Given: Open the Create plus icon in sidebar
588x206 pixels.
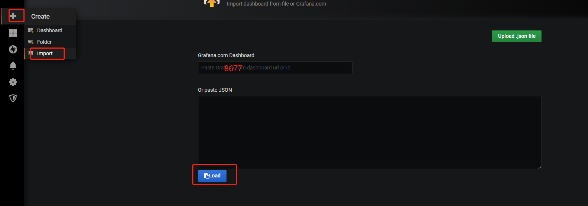Looking at the screenshot, I should pos(13,16).
